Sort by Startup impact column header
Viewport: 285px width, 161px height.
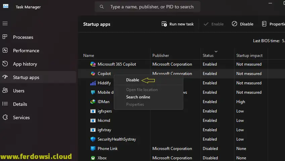click(x=249, y=56)
